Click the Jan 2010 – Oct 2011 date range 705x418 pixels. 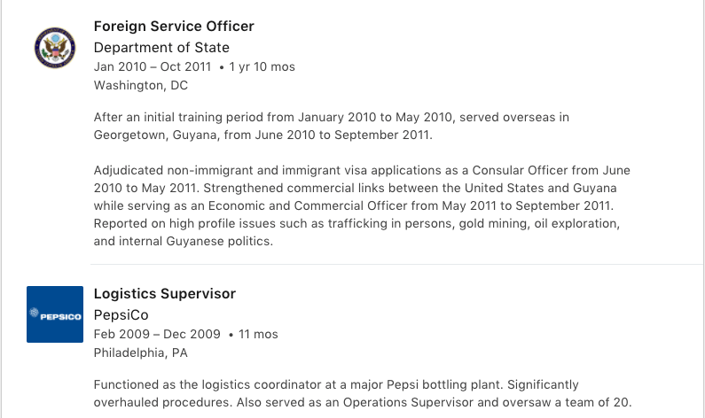tap(153, 66)
